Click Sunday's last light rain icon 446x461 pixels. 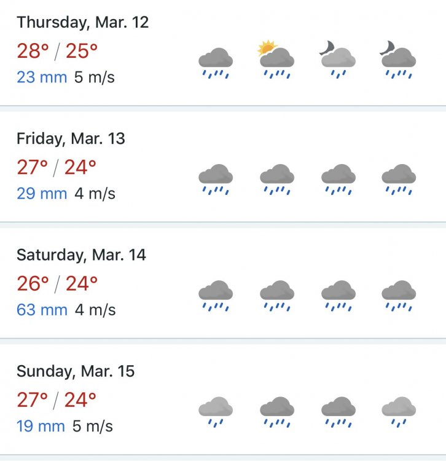coord(398,411)
